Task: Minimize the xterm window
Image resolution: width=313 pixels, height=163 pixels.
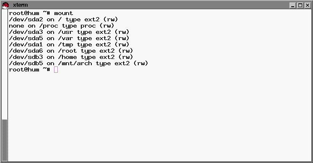Action: tap(292, 5)
